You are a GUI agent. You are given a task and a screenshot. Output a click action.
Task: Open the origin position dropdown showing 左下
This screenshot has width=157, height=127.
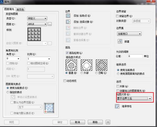coord(30,107)
